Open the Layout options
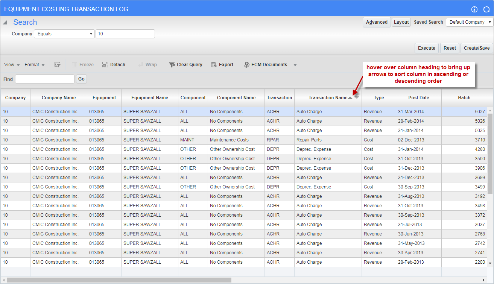The width and height of the screenshot is (494, 284). 401,22
